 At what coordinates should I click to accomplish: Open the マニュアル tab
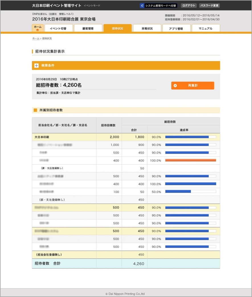[x=206, y=28]
